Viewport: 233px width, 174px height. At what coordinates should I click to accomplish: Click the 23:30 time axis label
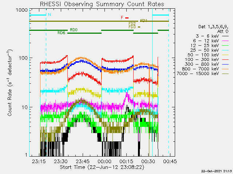coord(61,161)
